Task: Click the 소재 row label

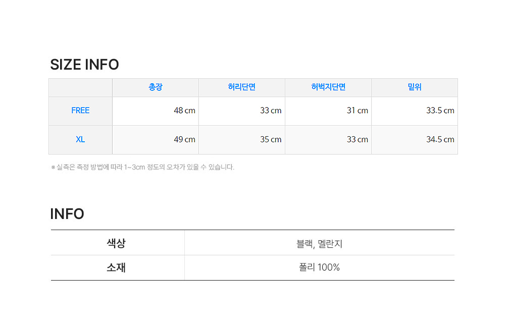Action: coord(116,267)
